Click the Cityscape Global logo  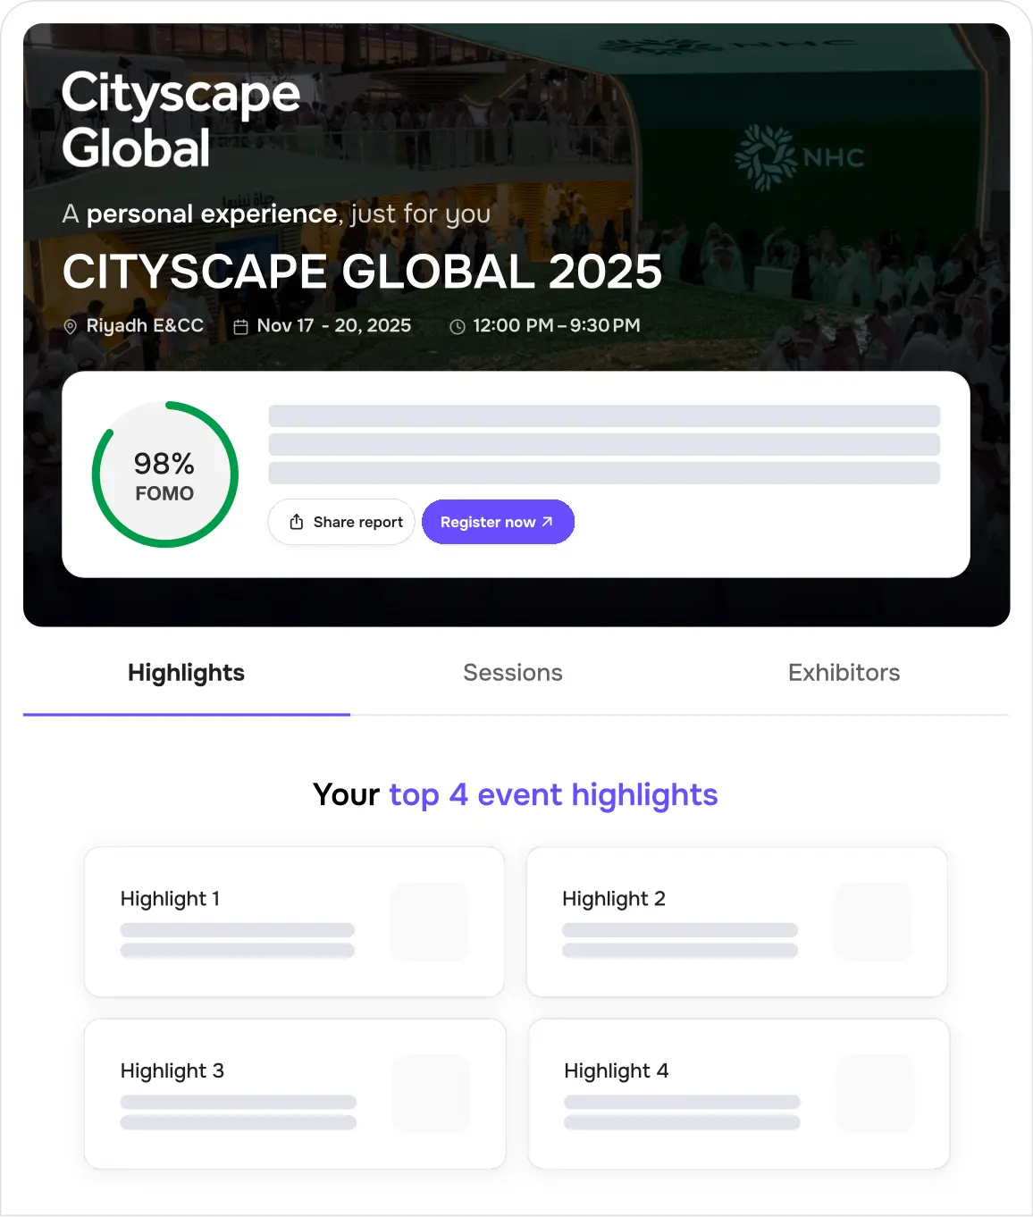181,120
